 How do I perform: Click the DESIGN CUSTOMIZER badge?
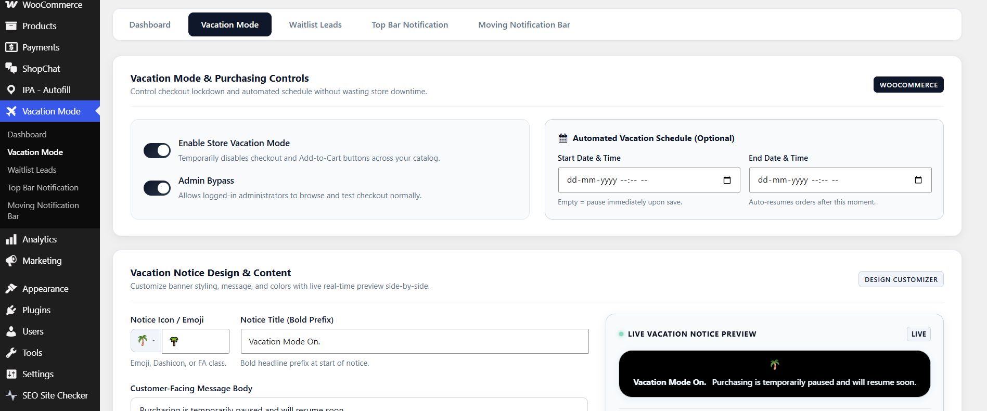901,279
